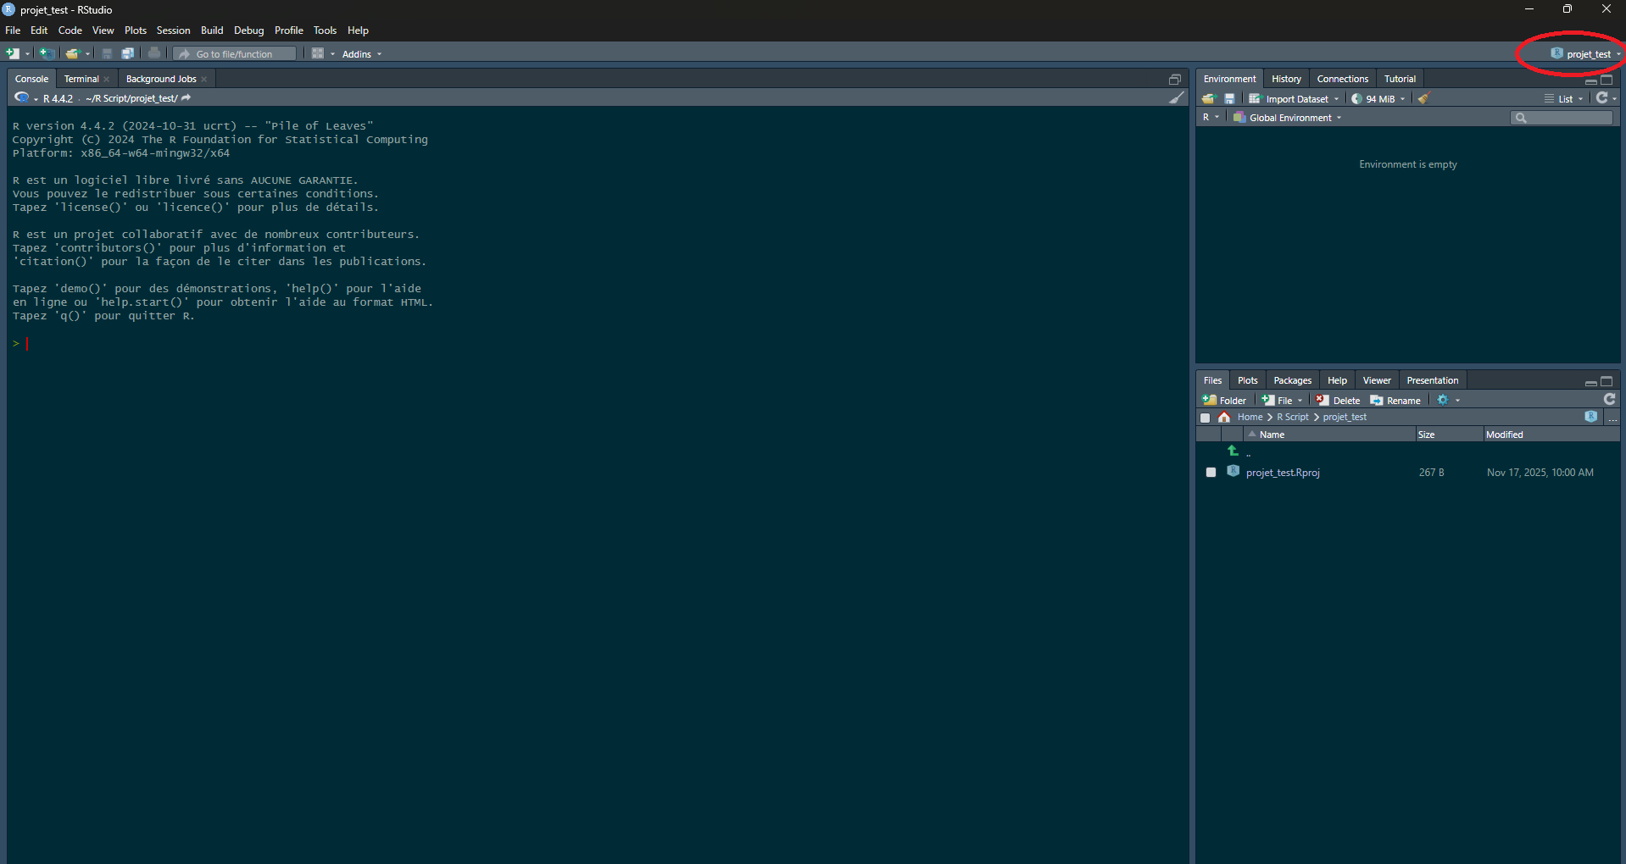The height and width of the screenshot is (864, 1626).
Task: Switch to the Packages tab
Action: pos(1292,380)
